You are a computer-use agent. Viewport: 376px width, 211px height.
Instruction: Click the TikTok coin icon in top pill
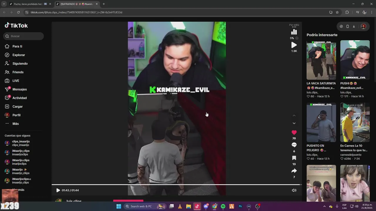click(341, 26)
